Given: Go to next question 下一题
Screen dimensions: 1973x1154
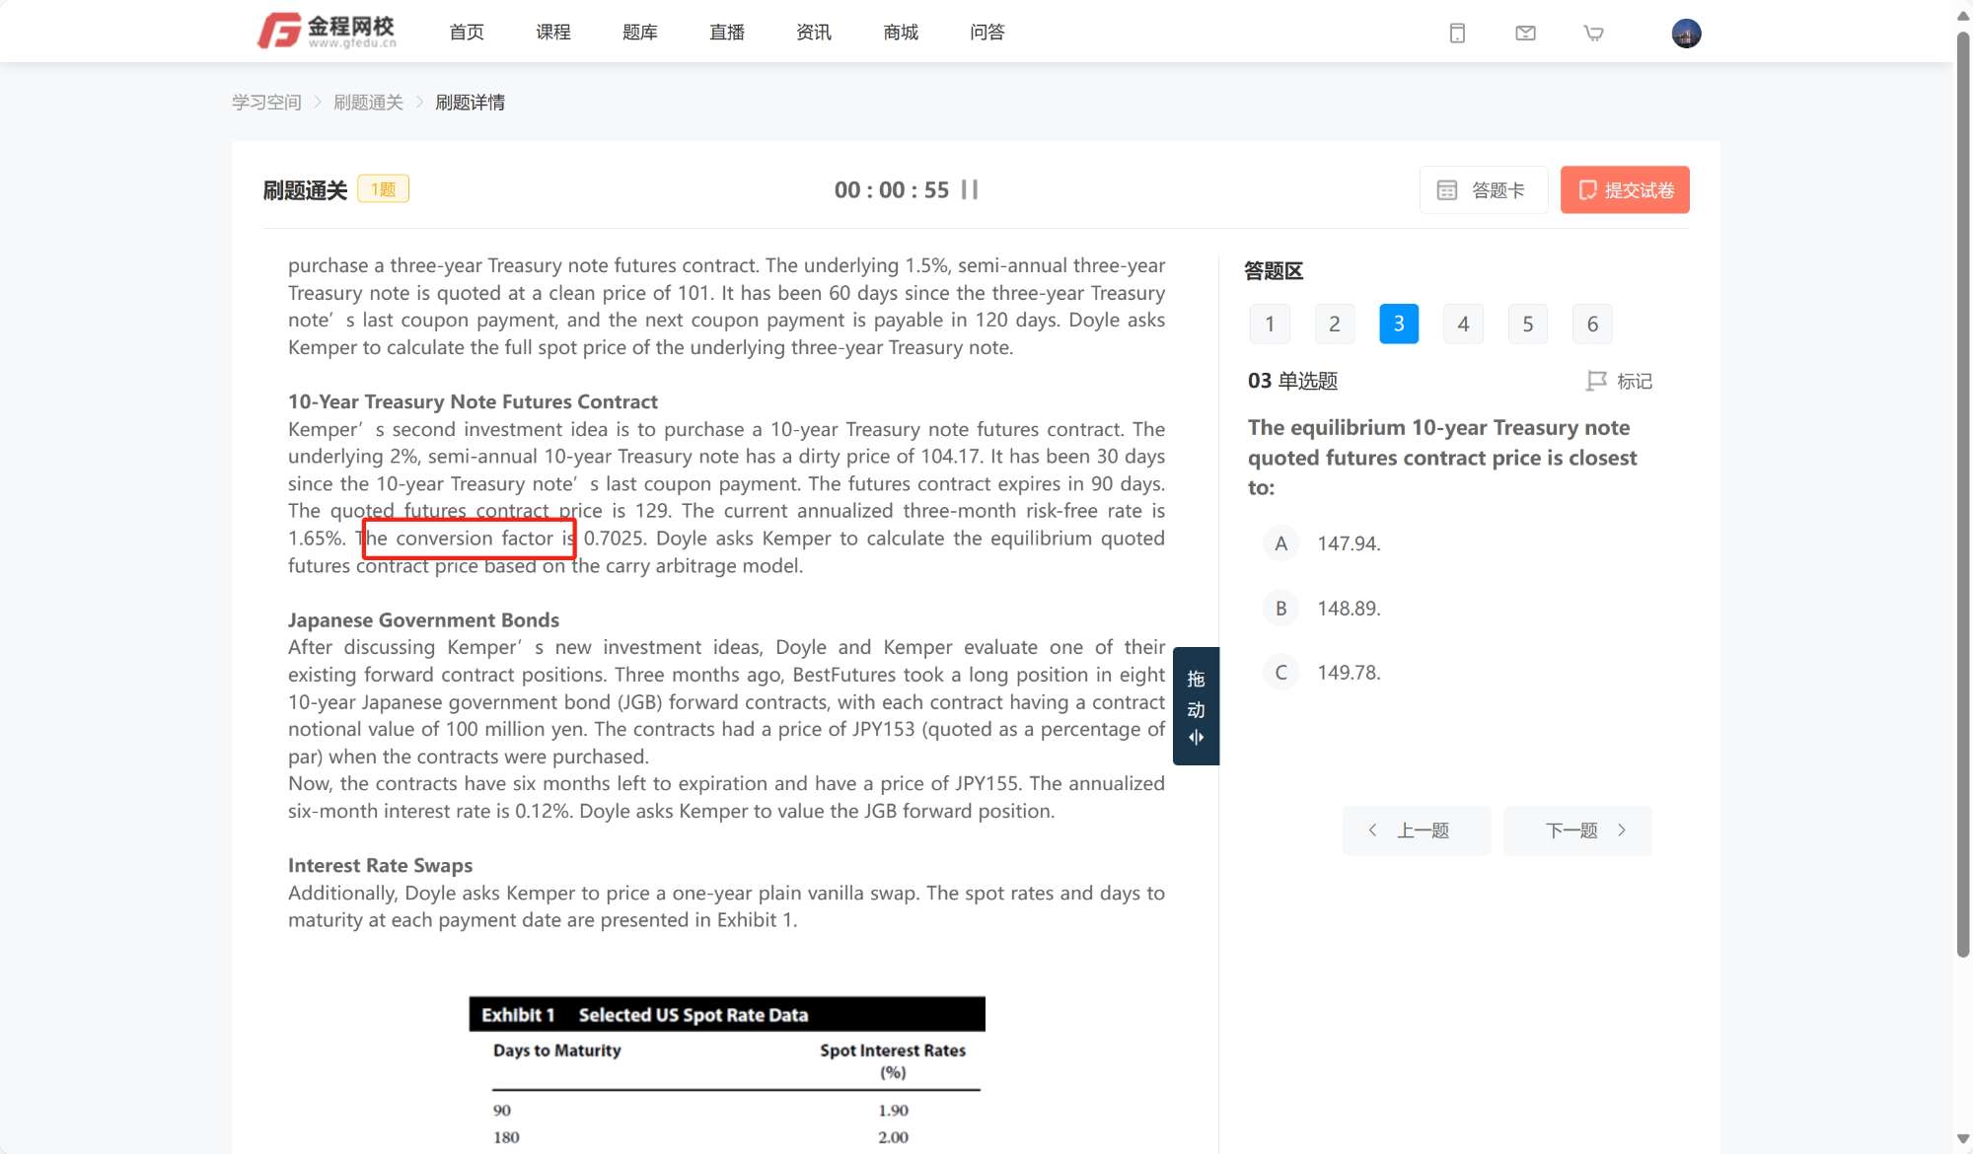Looking at the screenshot, I should point(1576,830).
